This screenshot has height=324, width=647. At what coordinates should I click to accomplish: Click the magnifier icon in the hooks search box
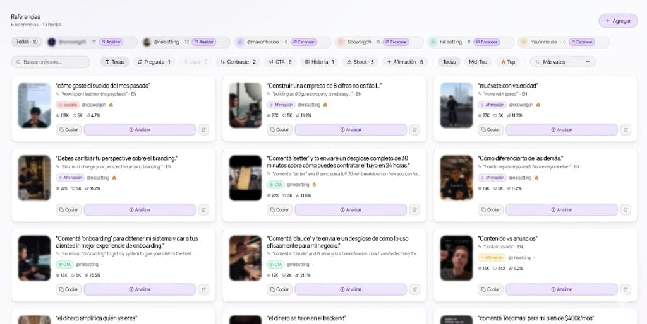click(18, 62)
